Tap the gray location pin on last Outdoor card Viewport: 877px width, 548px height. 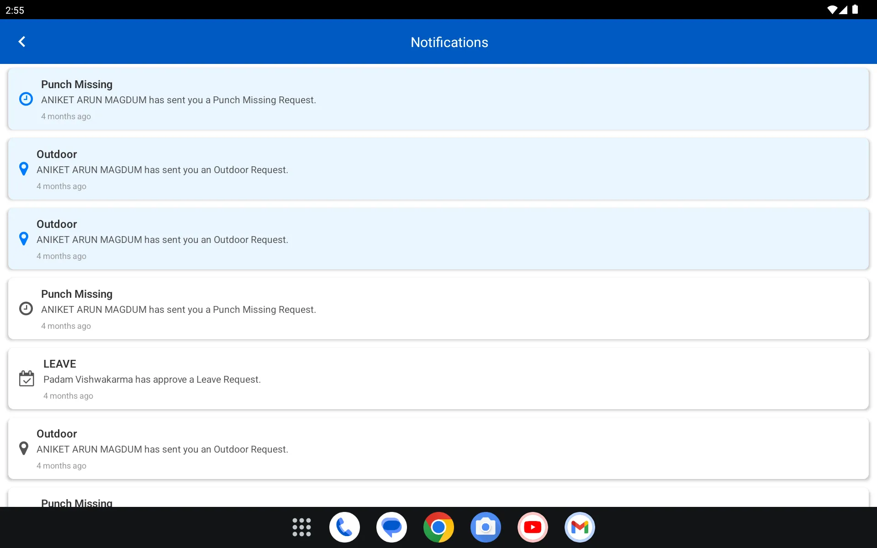(x=24, y=448)
